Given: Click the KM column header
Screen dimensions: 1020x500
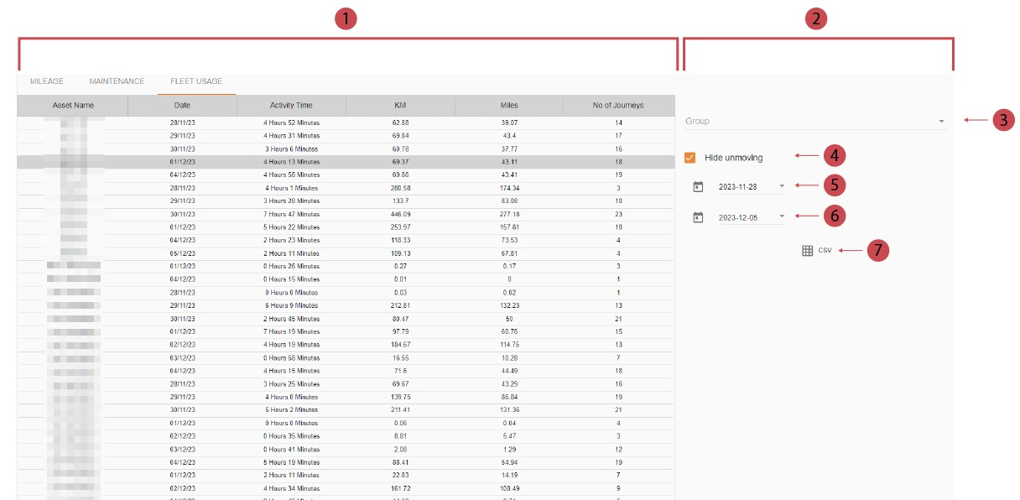Looking at the screenshot, I should [x=400, y=106].
